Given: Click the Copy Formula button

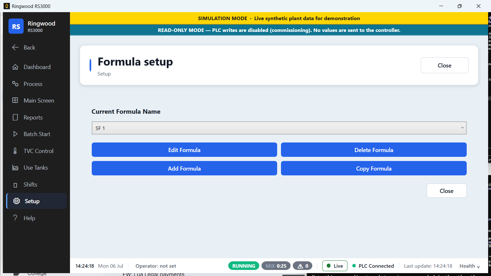Looking at the screenshot, I should [374, 168].
